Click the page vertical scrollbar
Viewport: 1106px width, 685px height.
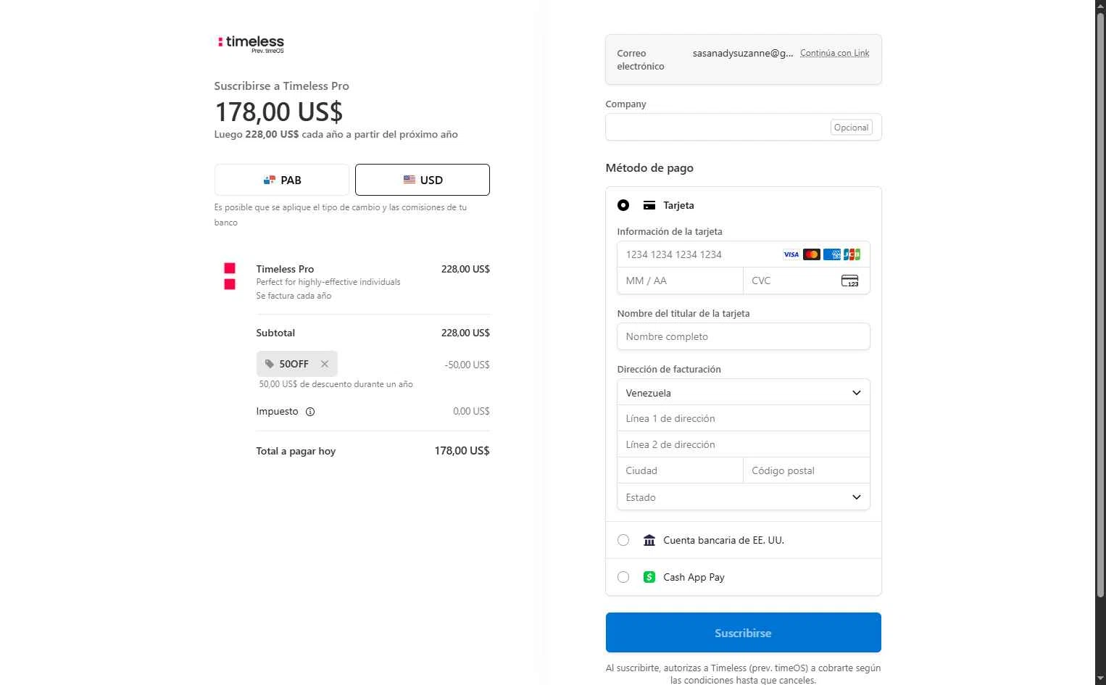click(1100, 304)
